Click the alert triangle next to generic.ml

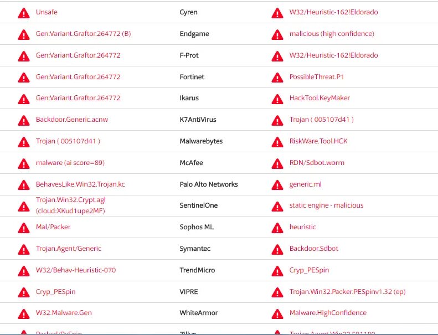tap(277, 185)
